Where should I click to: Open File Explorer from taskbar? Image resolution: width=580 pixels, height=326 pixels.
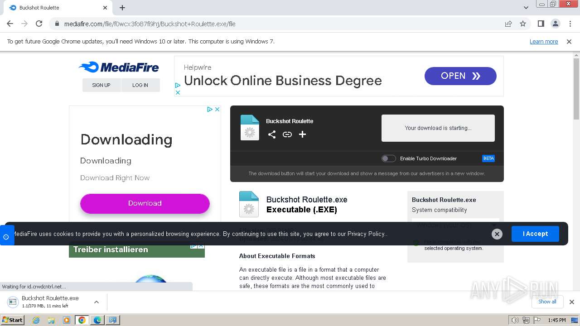51,320
